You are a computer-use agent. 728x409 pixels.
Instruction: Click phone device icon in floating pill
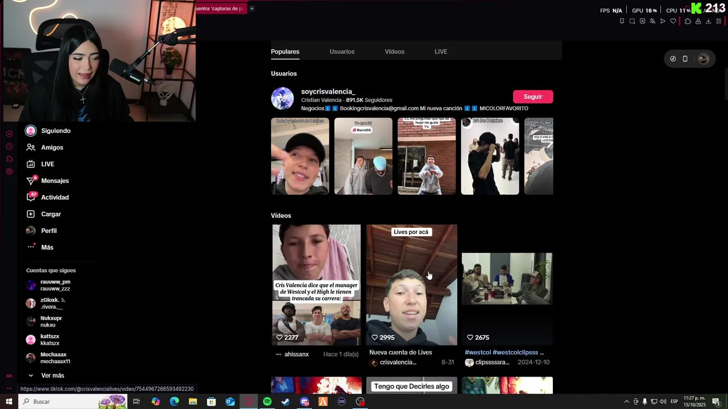[685, 59]
